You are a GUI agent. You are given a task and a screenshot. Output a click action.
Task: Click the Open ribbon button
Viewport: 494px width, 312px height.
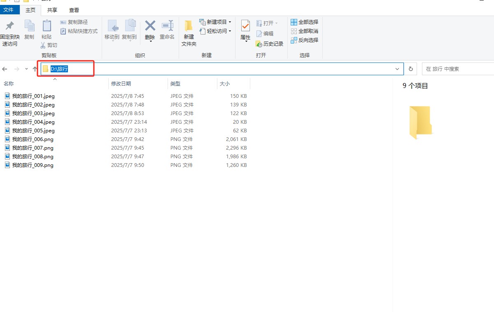coord(267,23)
